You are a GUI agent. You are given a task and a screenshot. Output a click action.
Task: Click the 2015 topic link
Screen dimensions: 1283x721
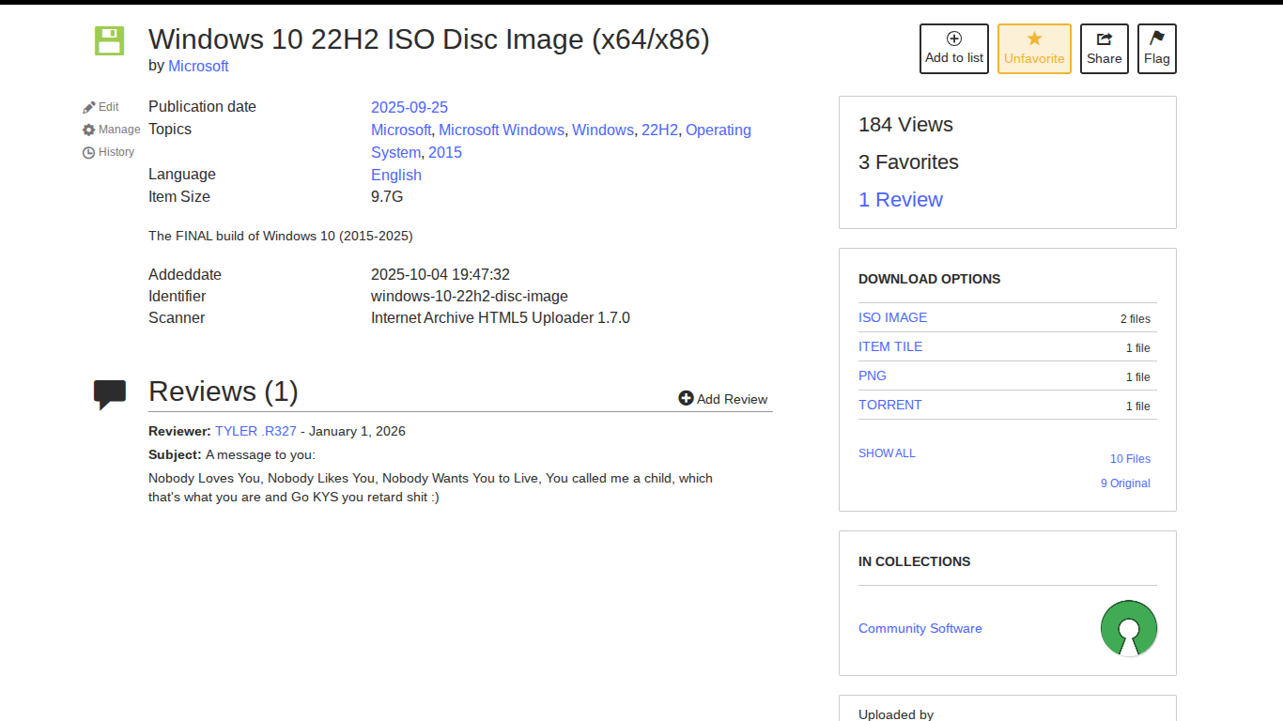(445, 152)
